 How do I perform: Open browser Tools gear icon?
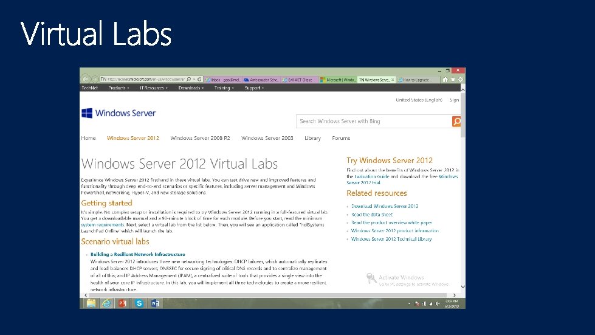tap(460, 80)
